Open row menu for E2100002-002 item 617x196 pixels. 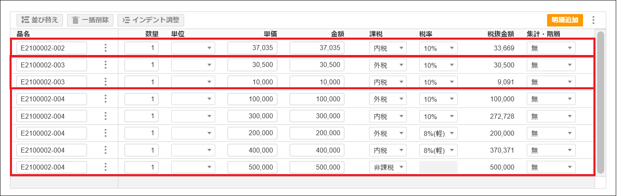pos(105,48)
